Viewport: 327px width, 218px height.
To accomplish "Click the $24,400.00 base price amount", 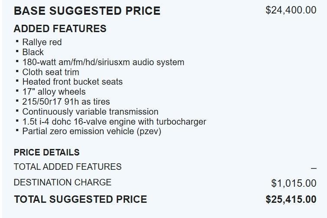I will 291,10.
